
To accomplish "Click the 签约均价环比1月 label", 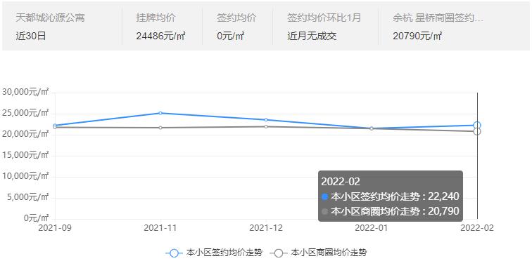I will pos(324,18).
